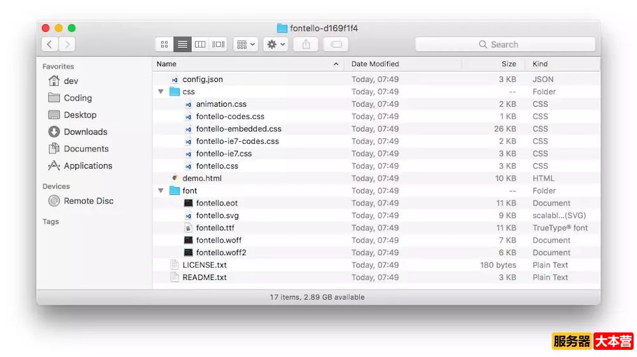Select the demo.html file
This screenshot has height=357, width=637.
[201, 178]
